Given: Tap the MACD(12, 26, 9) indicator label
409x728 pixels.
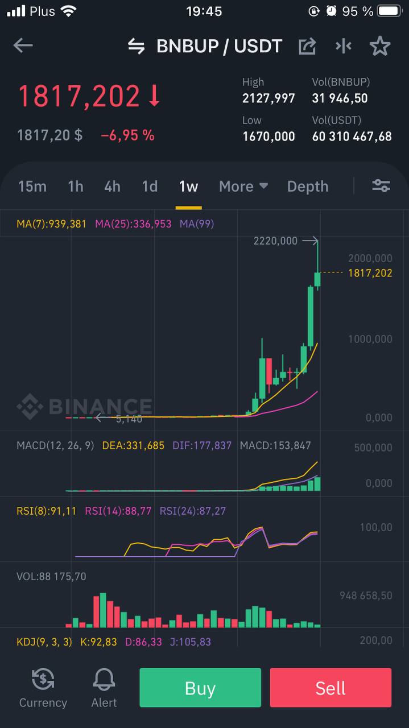Looking at the screenshot, I should click(x=55, y=445).
